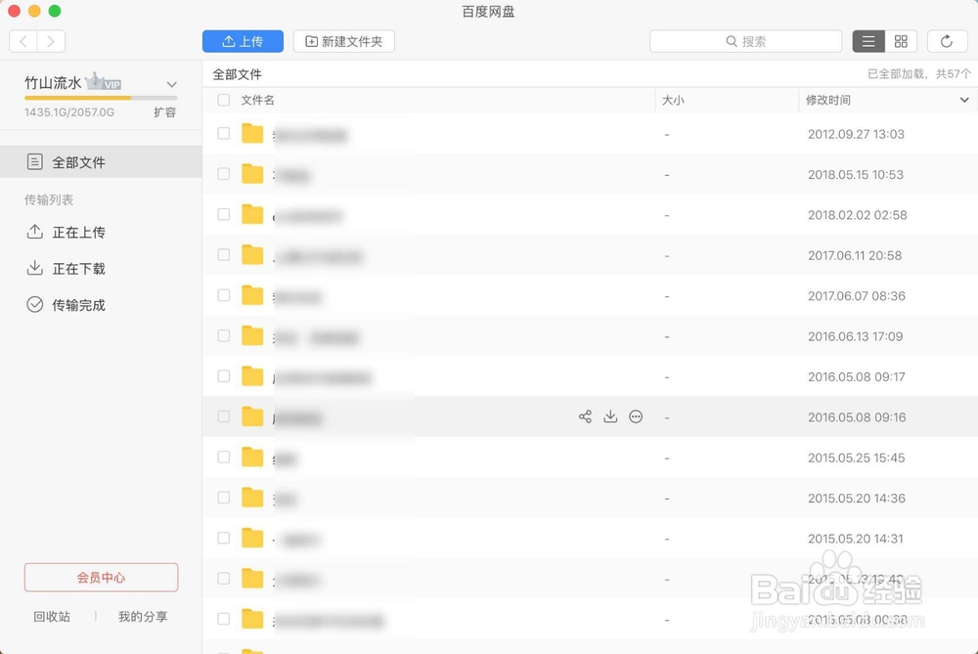Screen dimensions: 978x654
Task: Open folder icon dated 2017.06.11 20:58
Action: 252,255
